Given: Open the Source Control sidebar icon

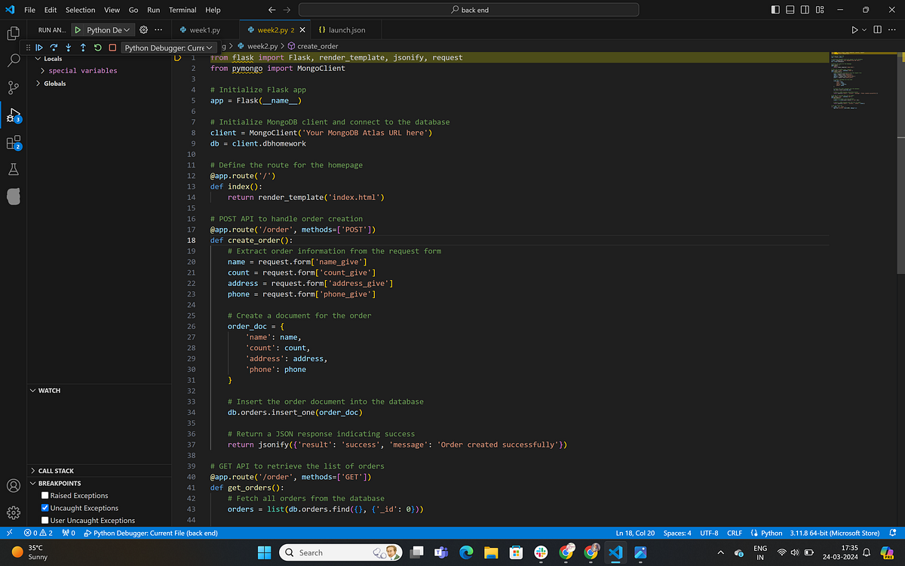Looking at the screenshot, I should [x=13, y=88].
